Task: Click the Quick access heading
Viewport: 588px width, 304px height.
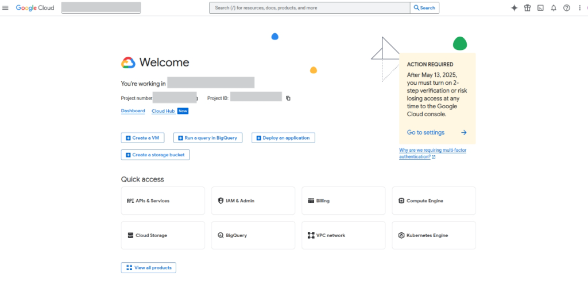Action: [142, 180]
